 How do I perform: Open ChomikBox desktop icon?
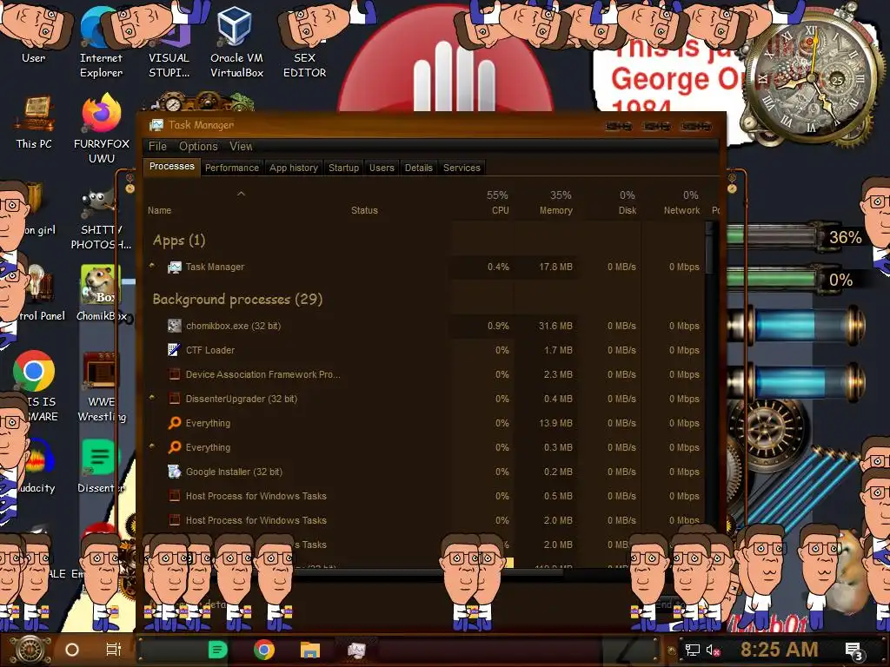(101, 292)
